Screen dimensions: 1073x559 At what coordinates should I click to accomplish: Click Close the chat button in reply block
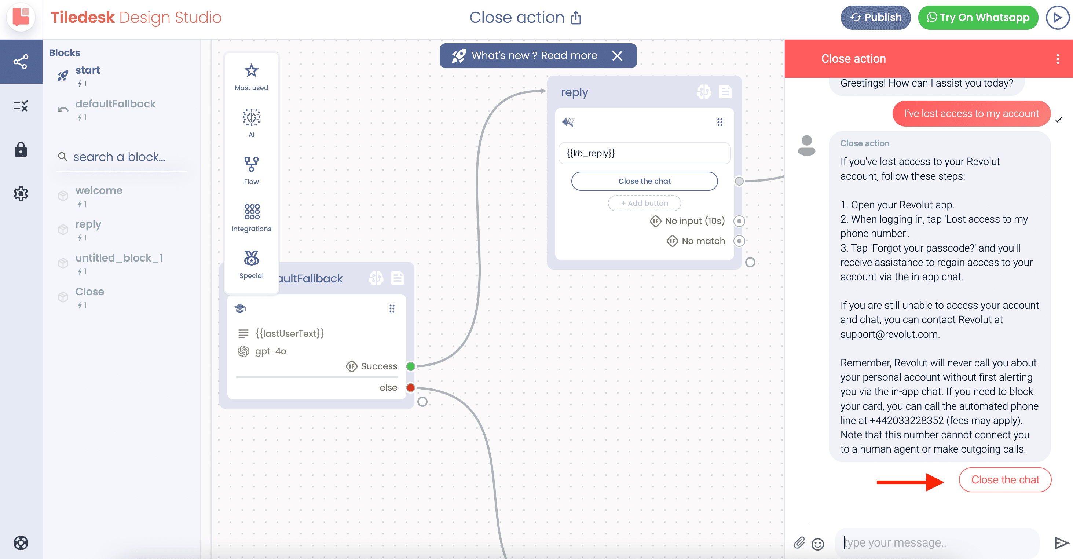[x=644, y=181]
